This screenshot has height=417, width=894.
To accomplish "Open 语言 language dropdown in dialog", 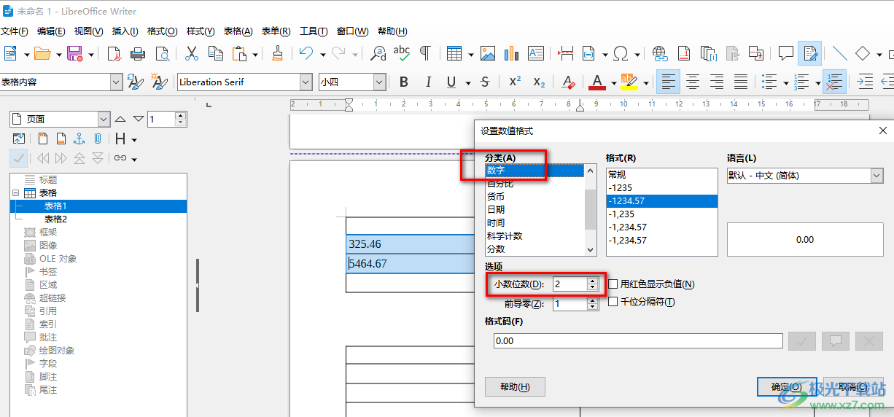I will (x=876, y=176).
